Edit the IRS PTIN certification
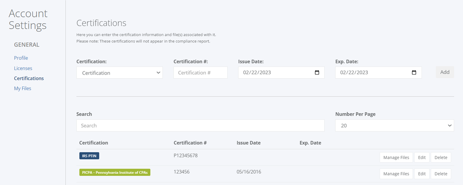Viewport: 463px width, 185px height. tap(422, 157)
